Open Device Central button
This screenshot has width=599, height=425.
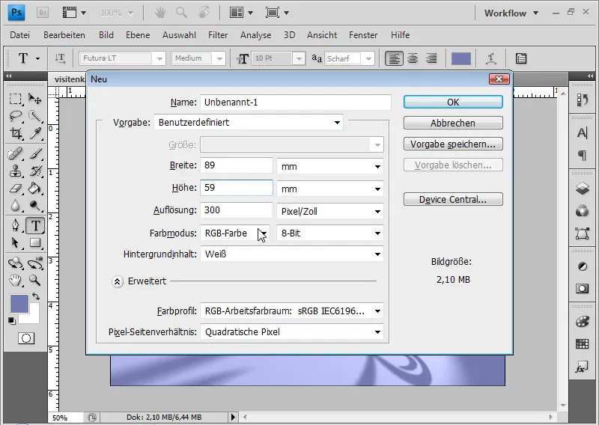pyautogui.click(x=453, y=199)
